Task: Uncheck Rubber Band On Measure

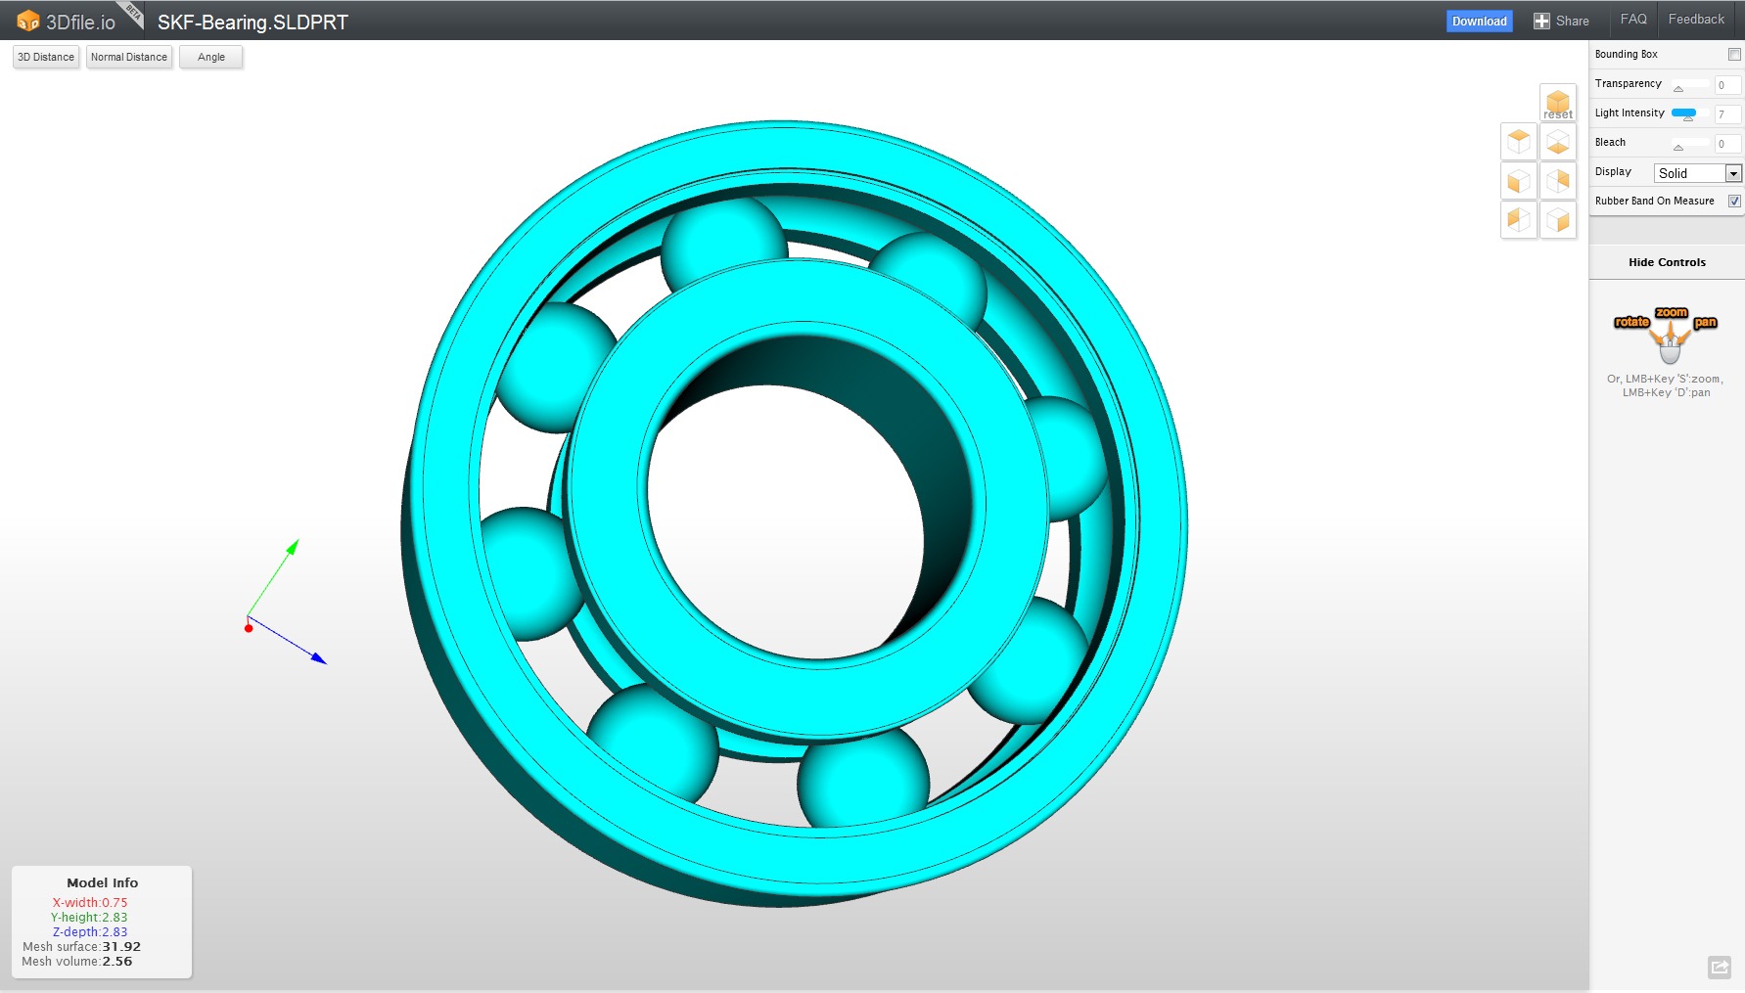Action: (1734, 202)
